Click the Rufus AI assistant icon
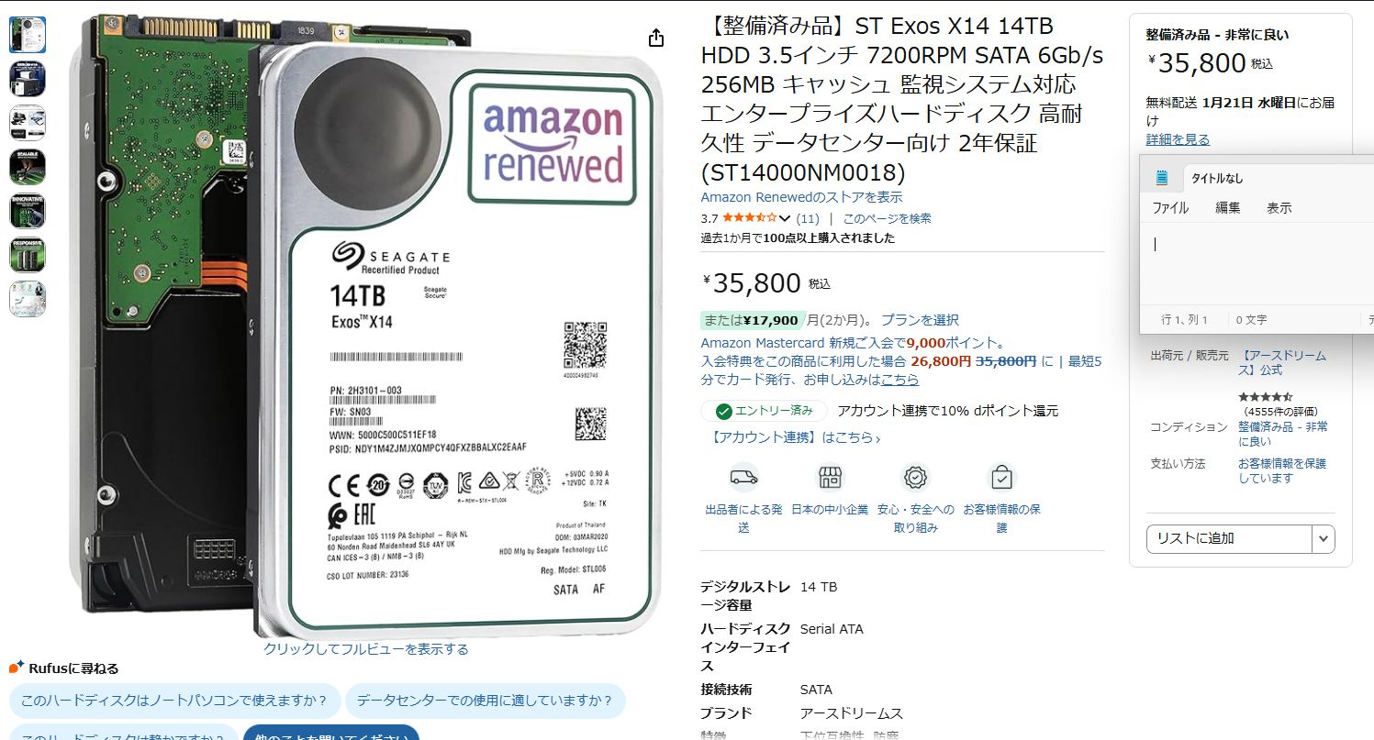 [x=16, y=668]
